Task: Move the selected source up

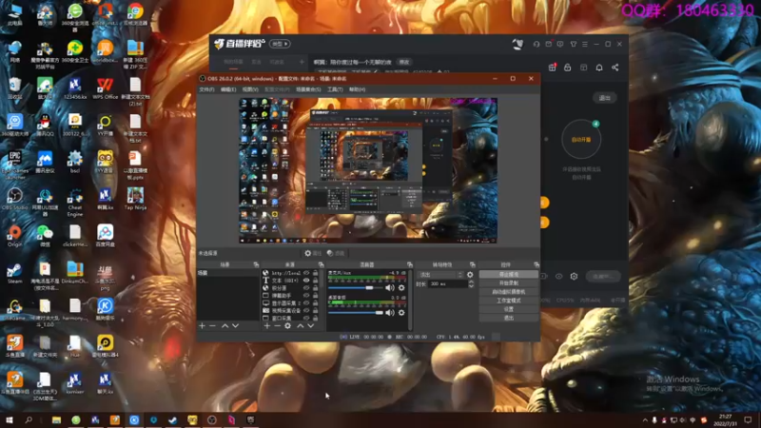Action: point(300,325)
